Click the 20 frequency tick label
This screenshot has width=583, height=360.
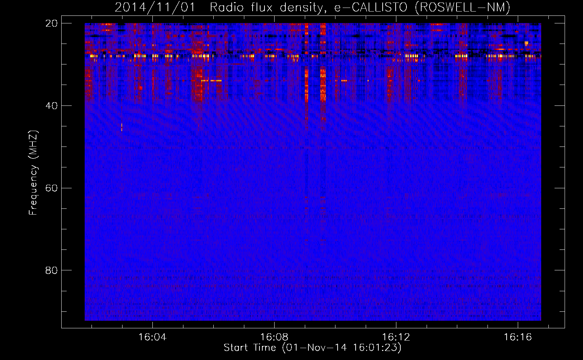[52, 23]
